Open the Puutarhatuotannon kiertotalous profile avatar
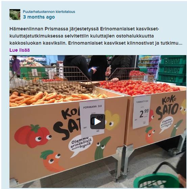This screenshot has height=189, width=187. pos(15,15)
